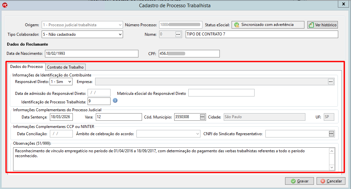Click the Data de Nascimento field
This screenshot has width=351, height=189.
(x=92, y=53)
